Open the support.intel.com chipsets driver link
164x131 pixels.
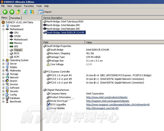tap(108, 101)
